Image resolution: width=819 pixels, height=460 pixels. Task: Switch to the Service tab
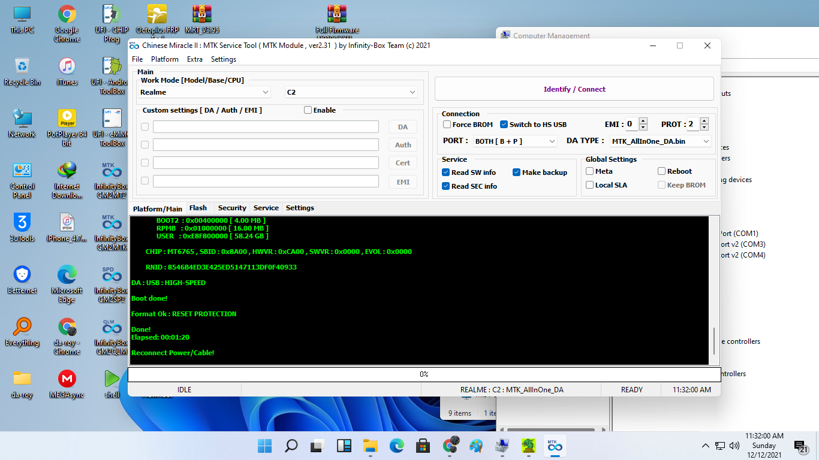266,208
